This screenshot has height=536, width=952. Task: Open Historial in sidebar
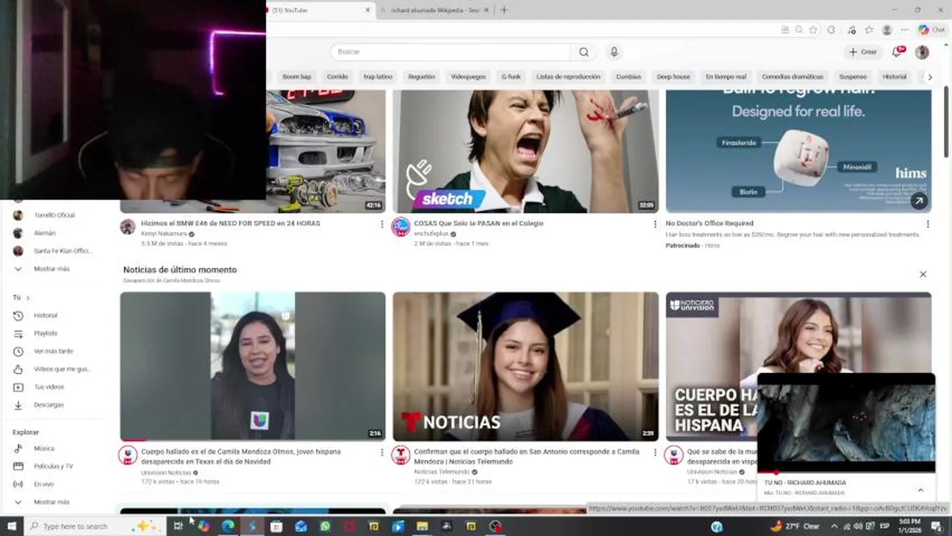[x=46, y=316]
